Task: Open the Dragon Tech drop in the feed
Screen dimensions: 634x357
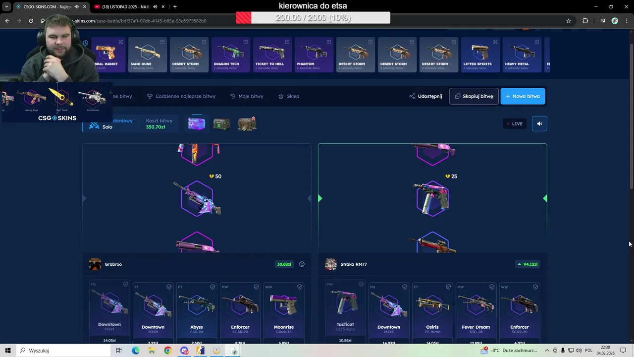Action: coord(231,55)
